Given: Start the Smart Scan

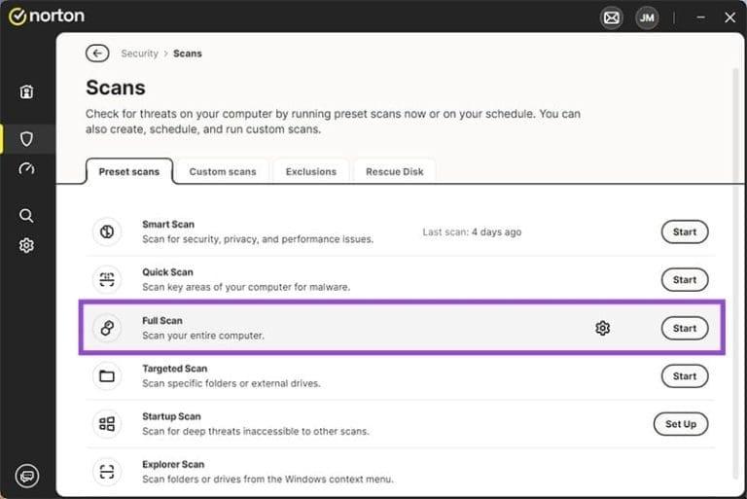Looking at the screenshot, I should 685,232.
